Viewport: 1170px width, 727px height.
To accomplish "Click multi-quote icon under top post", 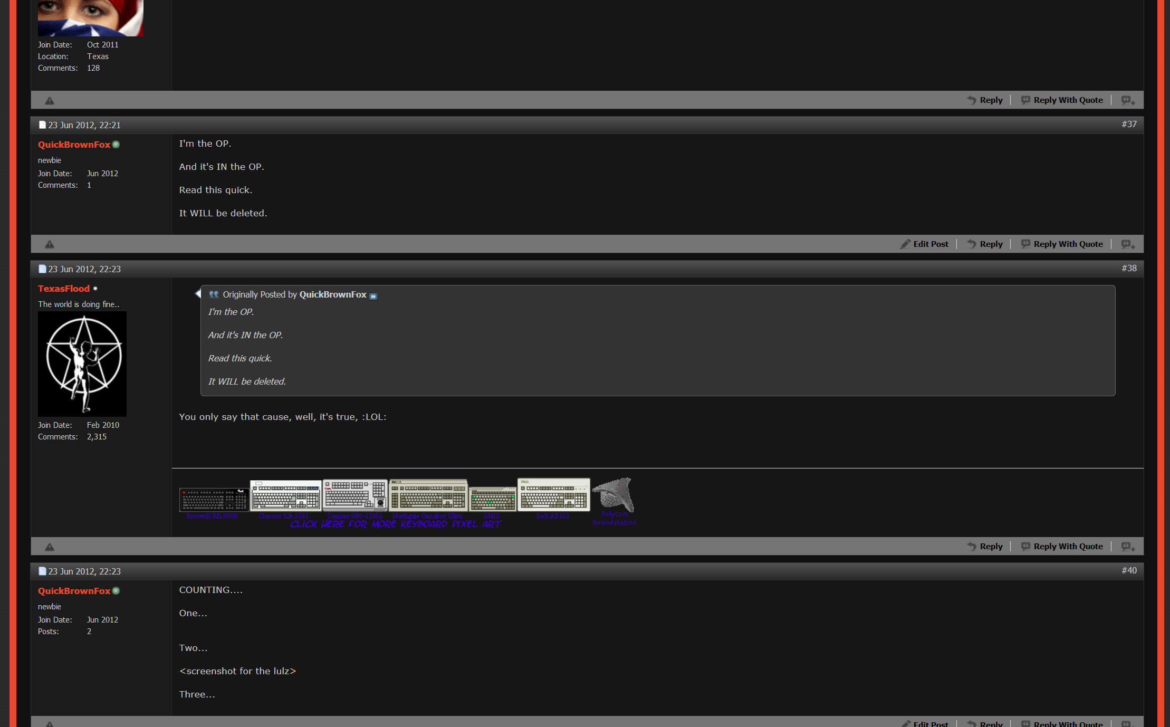I will tap(1128, 100).
